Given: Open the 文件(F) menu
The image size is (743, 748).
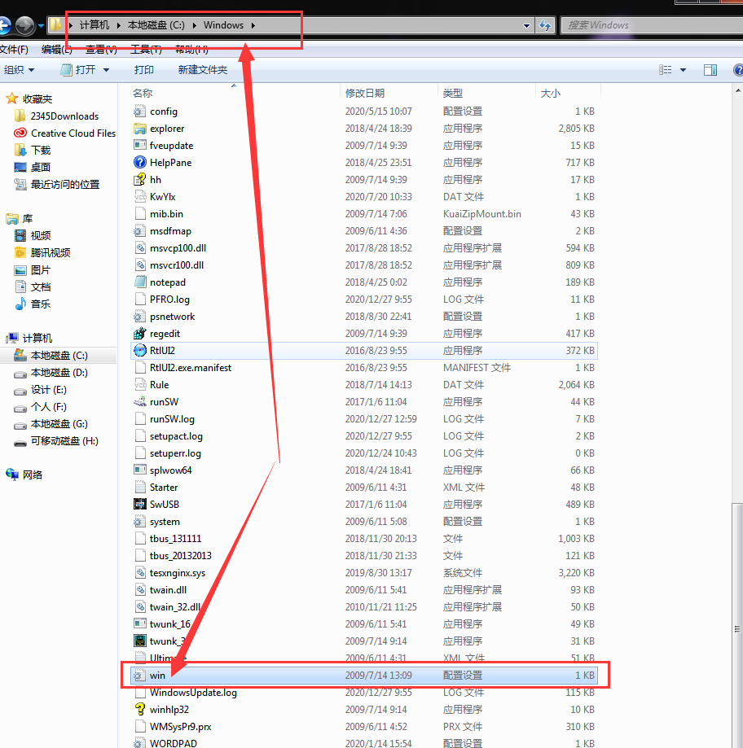Looking at the screenshot, I should [14, 49].
